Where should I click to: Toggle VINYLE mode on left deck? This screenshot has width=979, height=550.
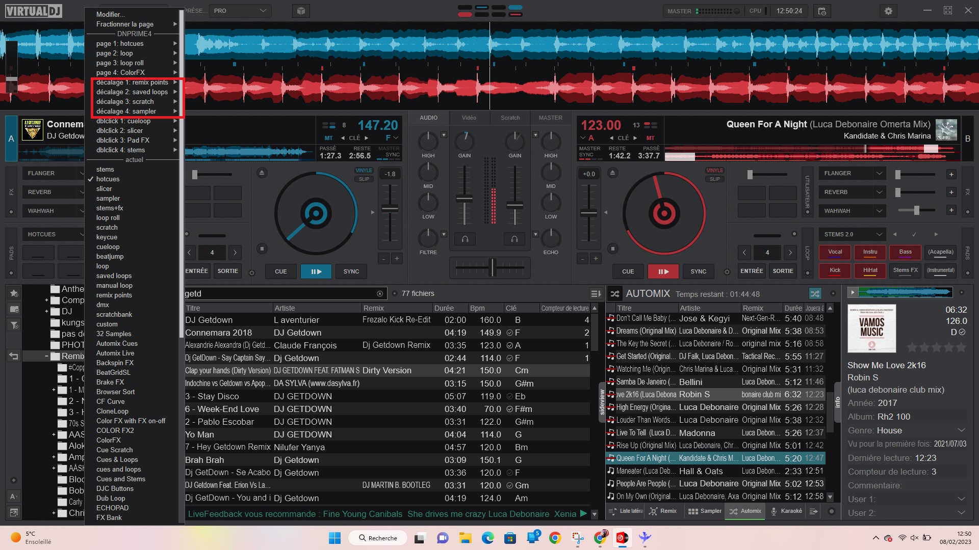pos(364,171)
